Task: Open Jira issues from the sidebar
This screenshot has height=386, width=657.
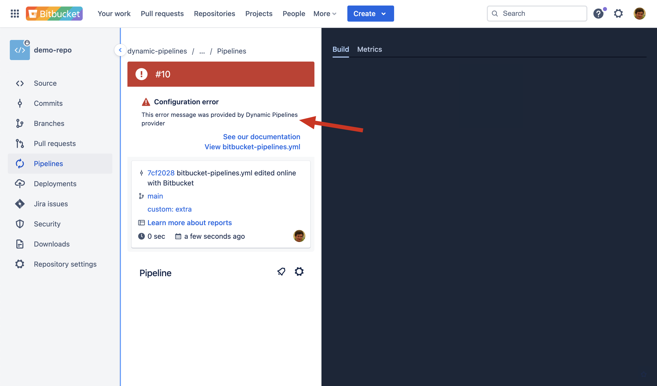Action: point(51,204)
